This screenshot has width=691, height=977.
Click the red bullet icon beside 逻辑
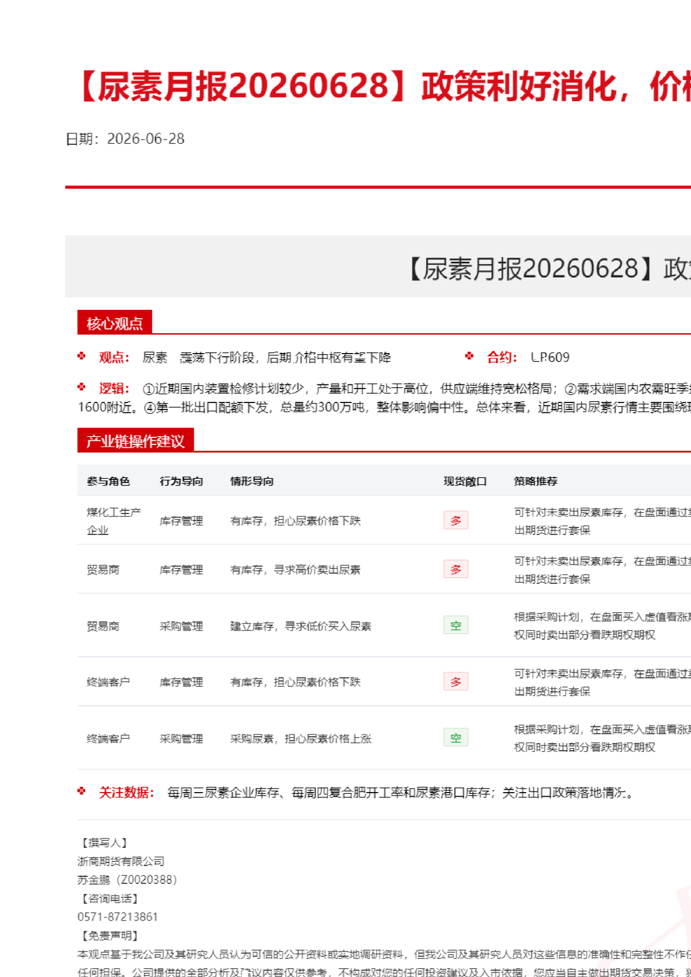(82, 387)
